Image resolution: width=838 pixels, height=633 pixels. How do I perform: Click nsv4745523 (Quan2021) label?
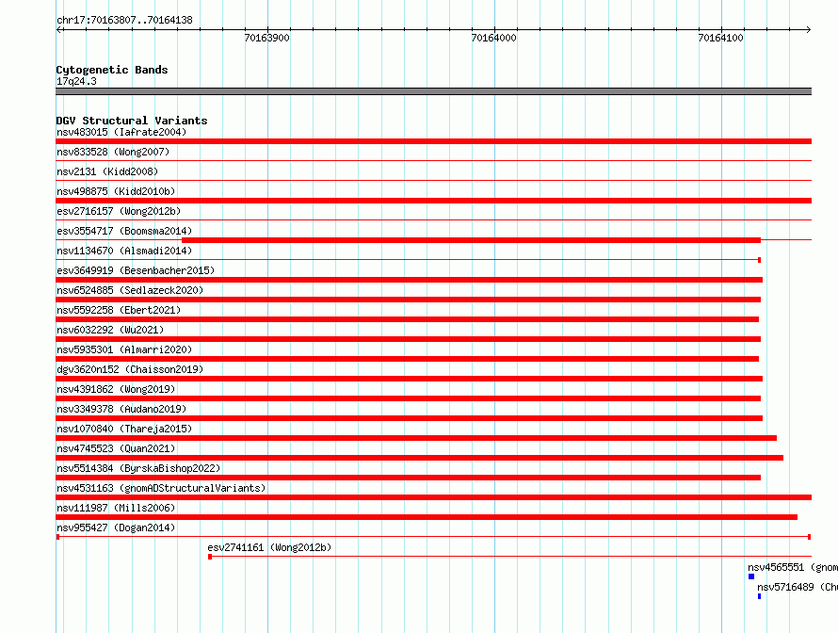[x=116, y=448]
